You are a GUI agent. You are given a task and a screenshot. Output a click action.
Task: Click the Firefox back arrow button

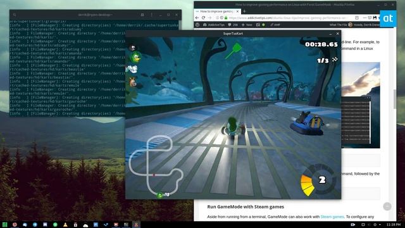197,18
